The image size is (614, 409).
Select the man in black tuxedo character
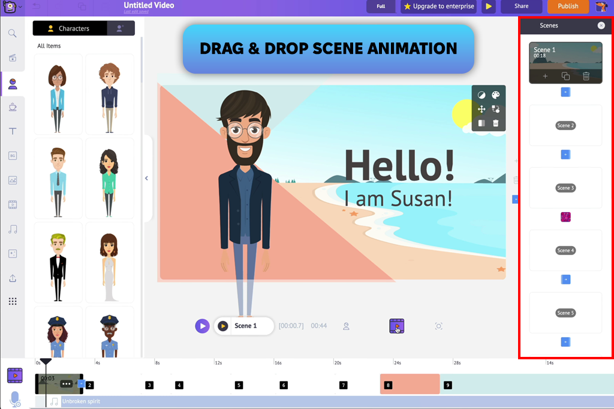[58, 262]
